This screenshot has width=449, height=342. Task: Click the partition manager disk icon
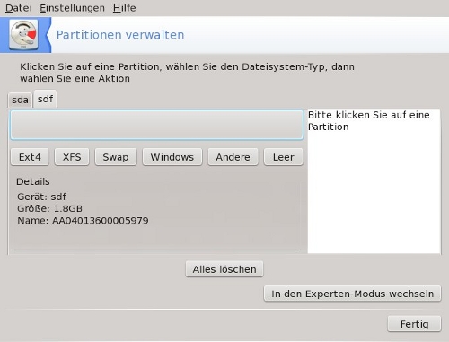click(x=23, y=35)
